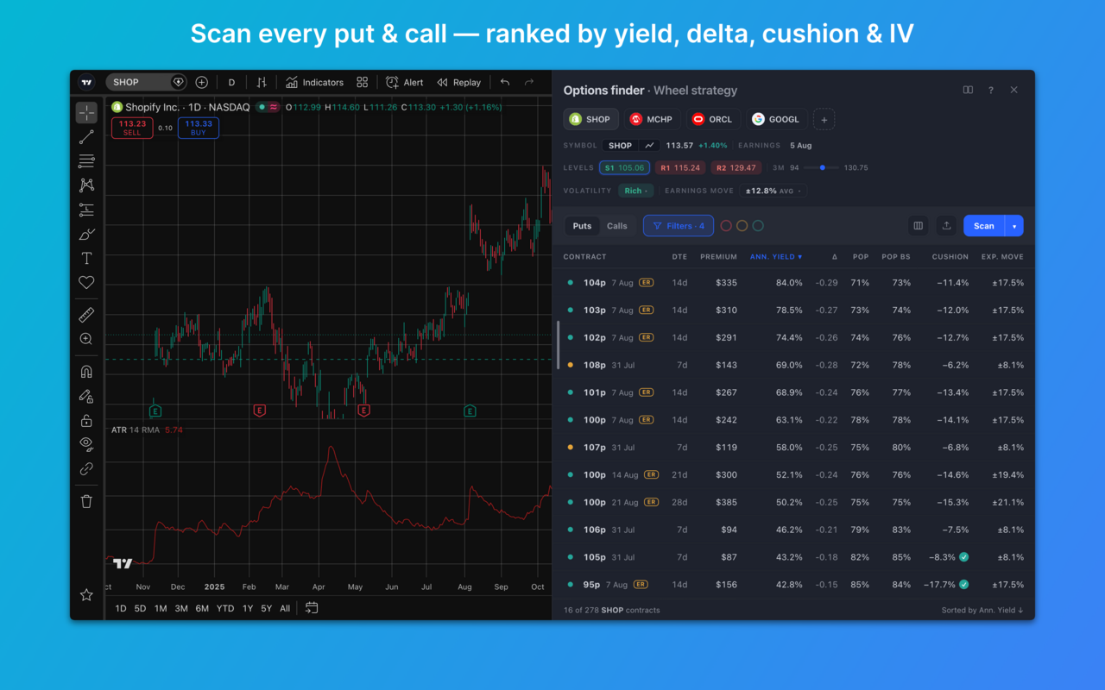Select the crosshair cursor tool

coord(86,113)
